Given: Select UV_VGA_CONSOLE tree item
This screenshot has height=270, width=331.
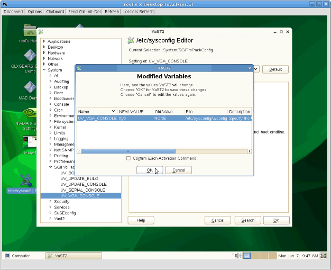Looking at the screenshot, I should pyautogui.click(x=80, y=195).
